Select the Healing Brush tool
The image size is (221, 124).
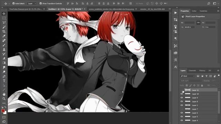click(4, 41)
